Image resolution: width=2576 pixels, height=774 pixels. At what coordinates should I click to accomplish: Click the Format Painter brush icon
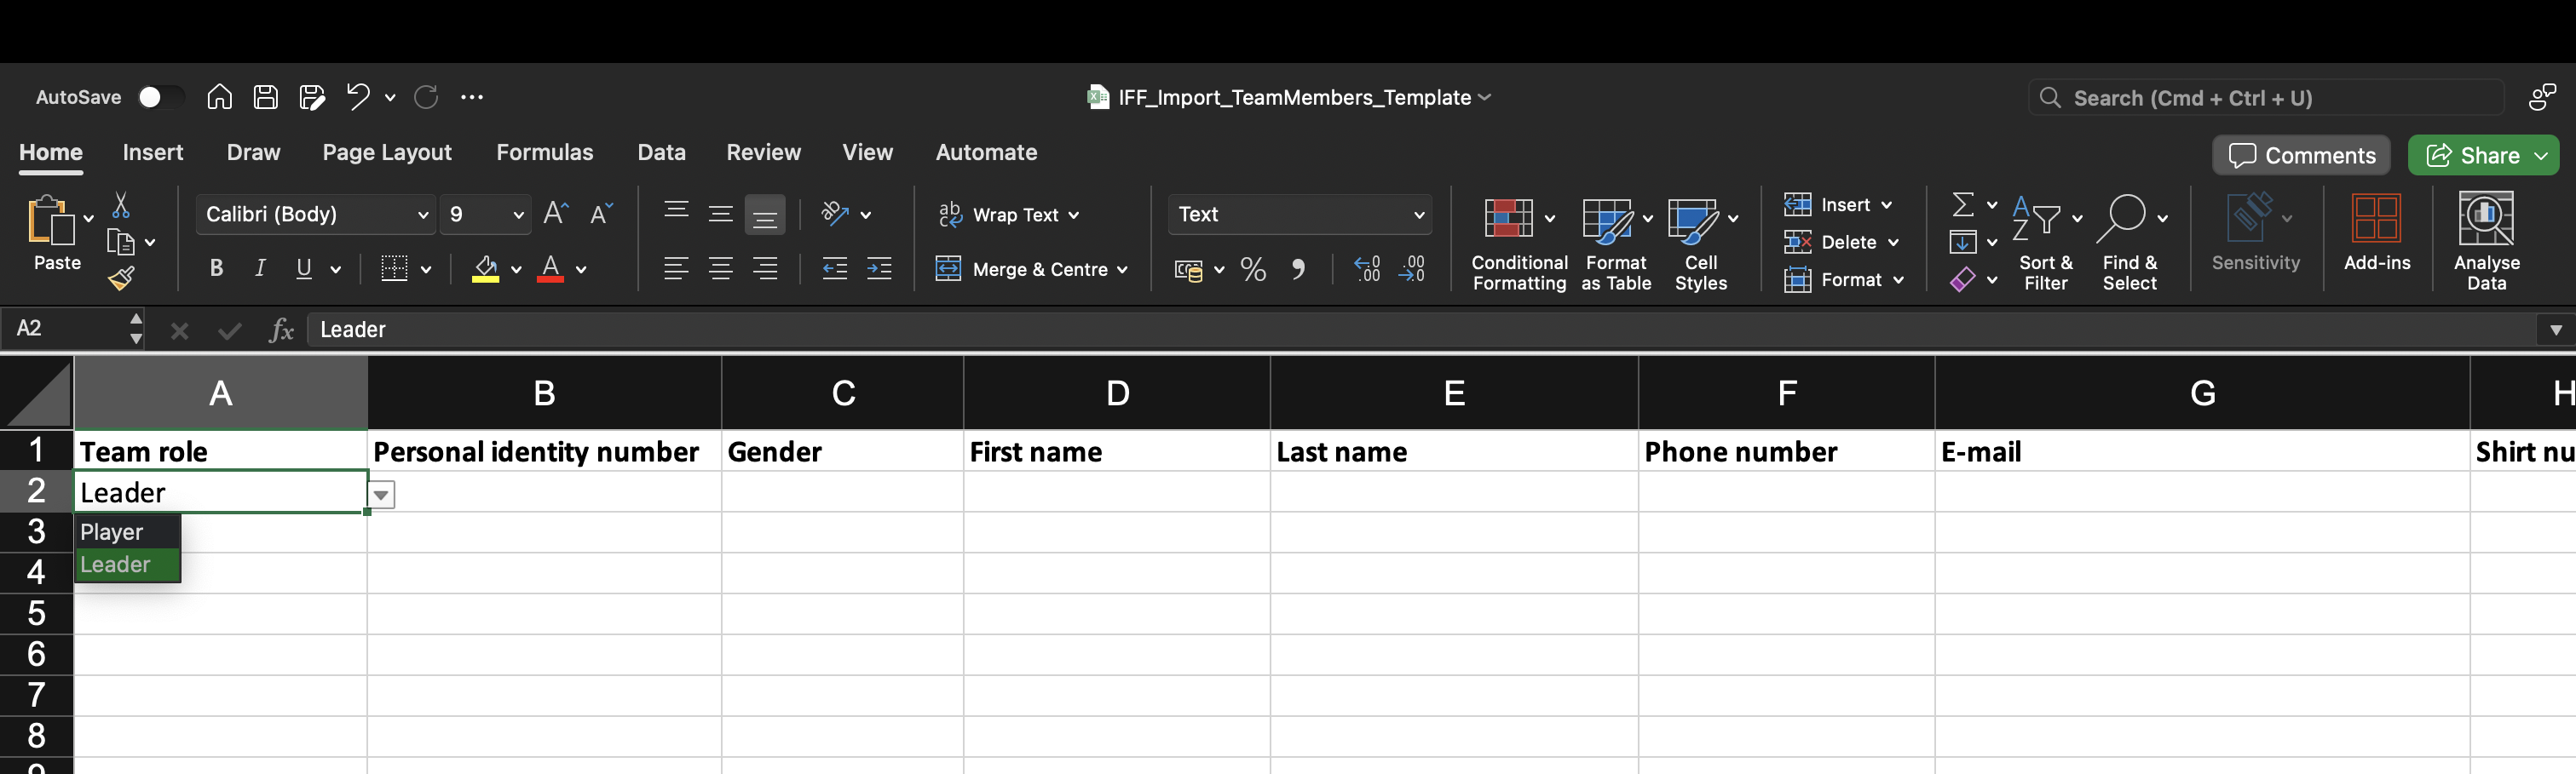click(121, 278)
